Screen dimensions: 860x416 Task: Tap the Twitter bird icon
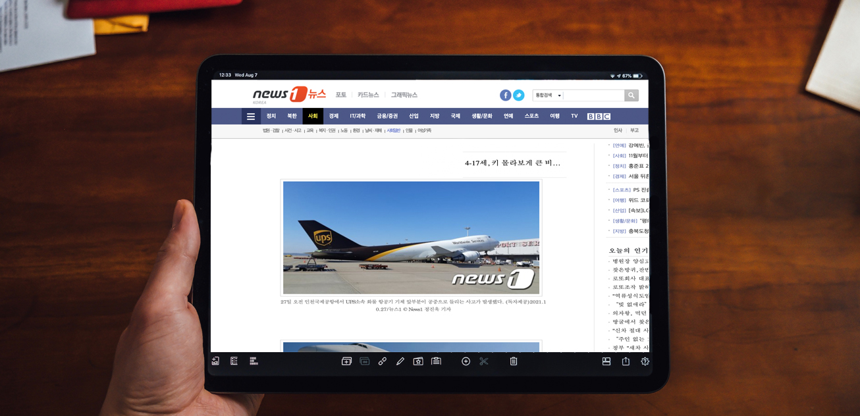(x=519, y=95)
